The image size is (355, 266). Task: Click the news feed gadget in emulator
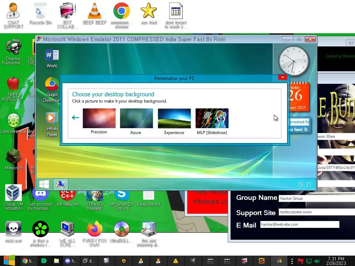click(x=300, y=125)
